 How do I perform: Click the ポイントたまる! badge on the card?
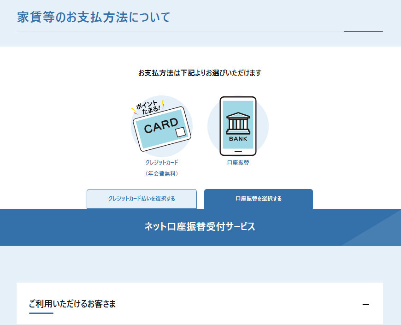click(x=148, y=107)
